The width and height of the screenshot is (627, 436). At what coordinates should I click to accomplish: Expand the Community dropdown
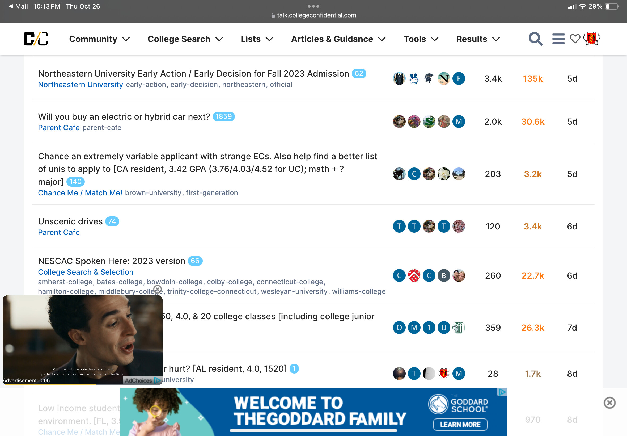(x=99, y=39)
